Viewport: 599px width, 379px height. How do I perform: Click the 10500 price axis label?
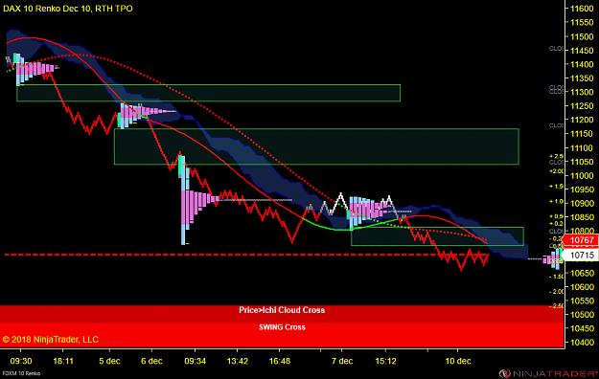582,315
